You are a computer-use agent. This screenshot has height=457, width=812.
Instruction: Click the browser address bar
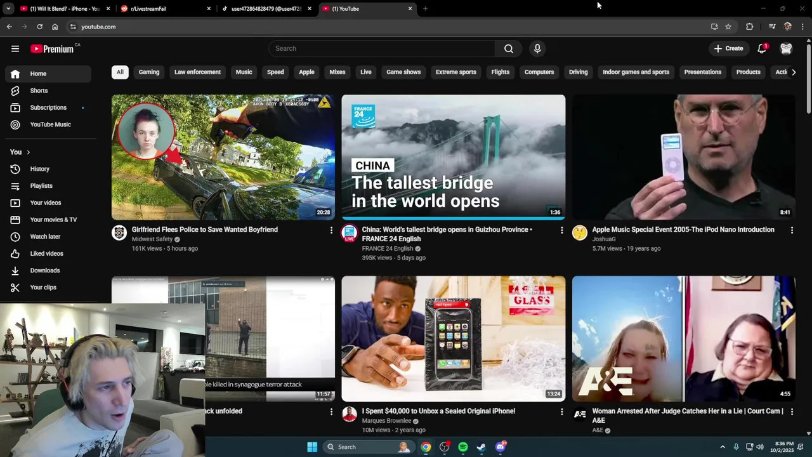coord(387,27)
